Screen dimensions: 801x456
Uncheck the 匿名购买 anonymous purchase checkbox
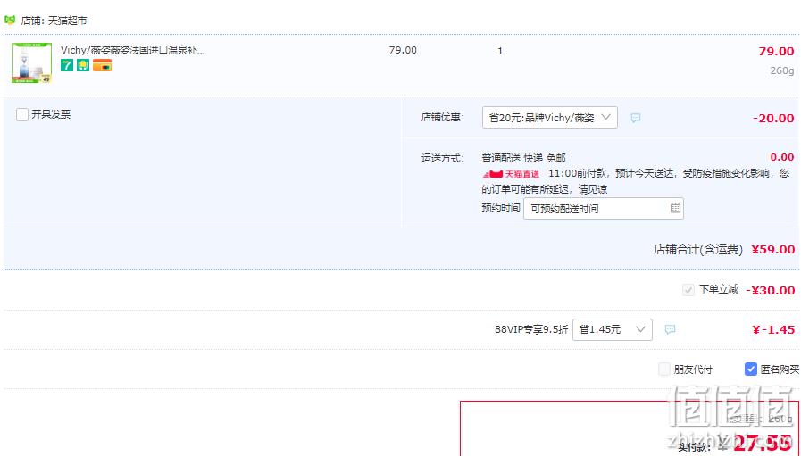[750, 369]
